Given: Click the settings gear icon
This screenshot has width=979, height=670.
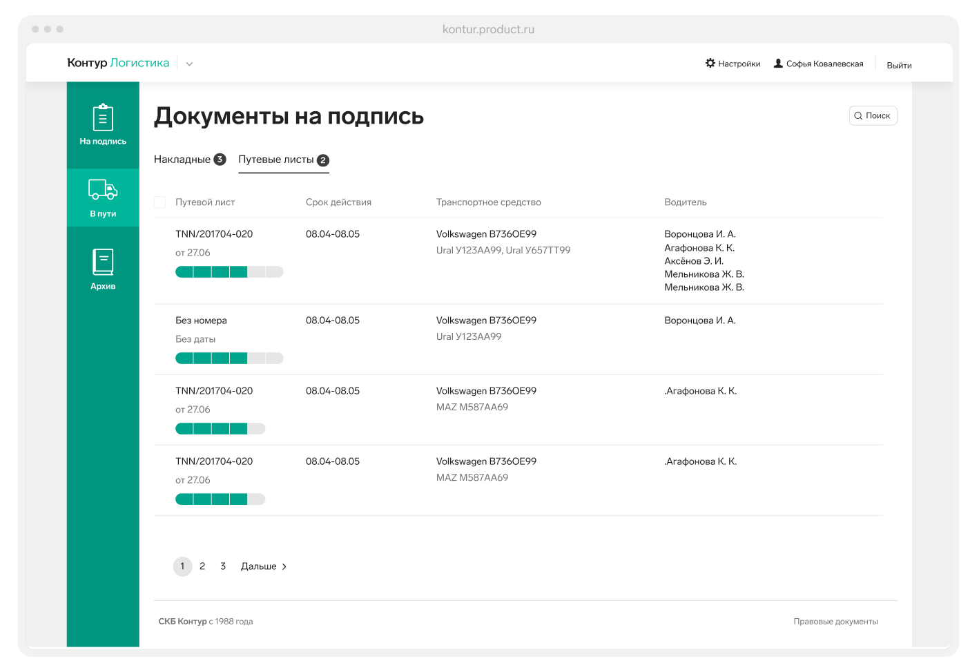Looking at the screenshot, I should [x=710, y=63].
